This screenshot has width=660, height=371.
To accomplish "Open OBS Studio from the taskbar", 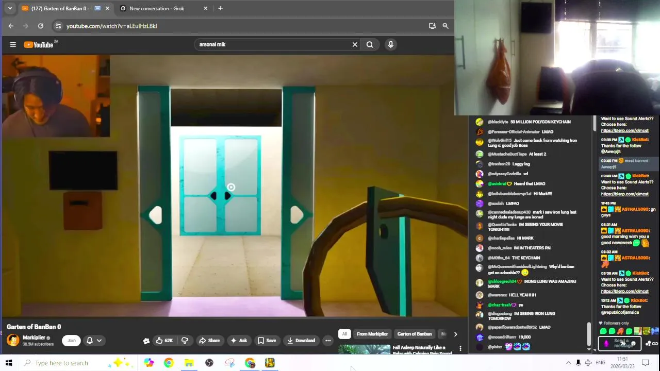I will coord(209,363).
